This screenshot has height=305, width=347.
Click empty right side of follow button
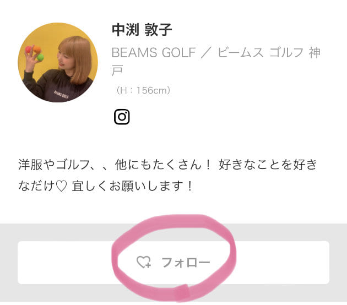click(282, 263)
